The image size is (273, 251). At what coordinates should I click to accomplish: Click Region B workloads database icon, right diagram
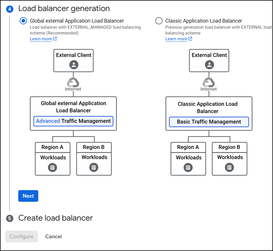pyautogui.click(x=230, y=168)
